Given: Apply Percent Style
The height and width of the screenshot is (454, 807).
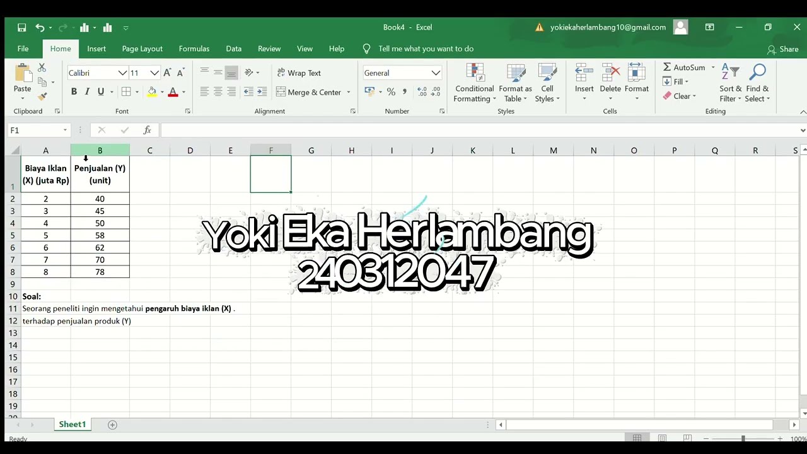Looking at the screenshot, I should click(391, 92).
